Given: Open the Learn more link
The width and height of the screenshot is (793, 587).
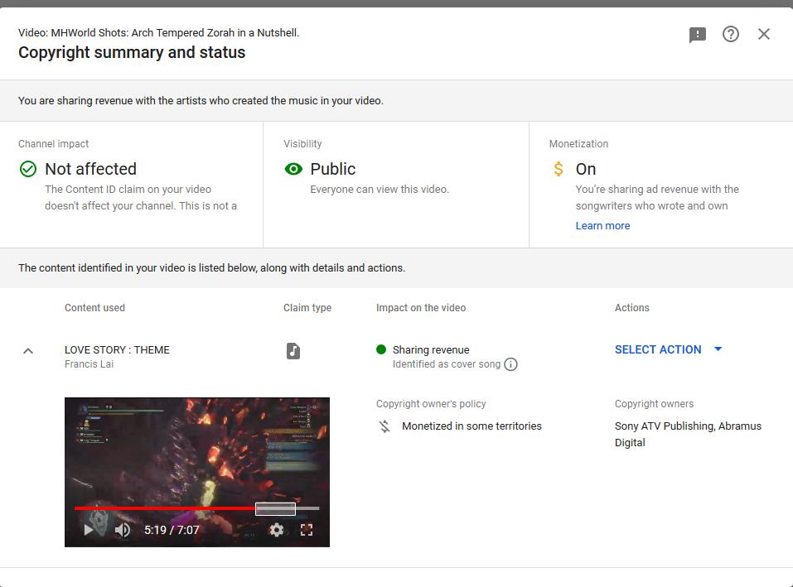Looking at the screenshot, I should pos(603,226).
